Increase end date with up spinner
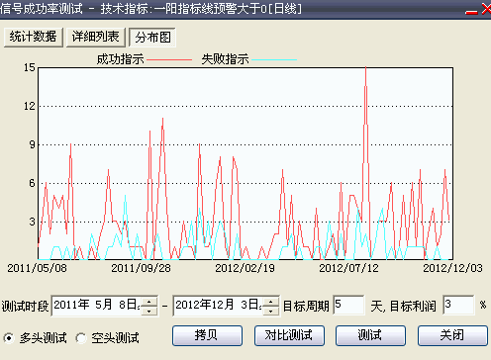The width and height of the screenshot is (491, 360). (x=271, y=302)
